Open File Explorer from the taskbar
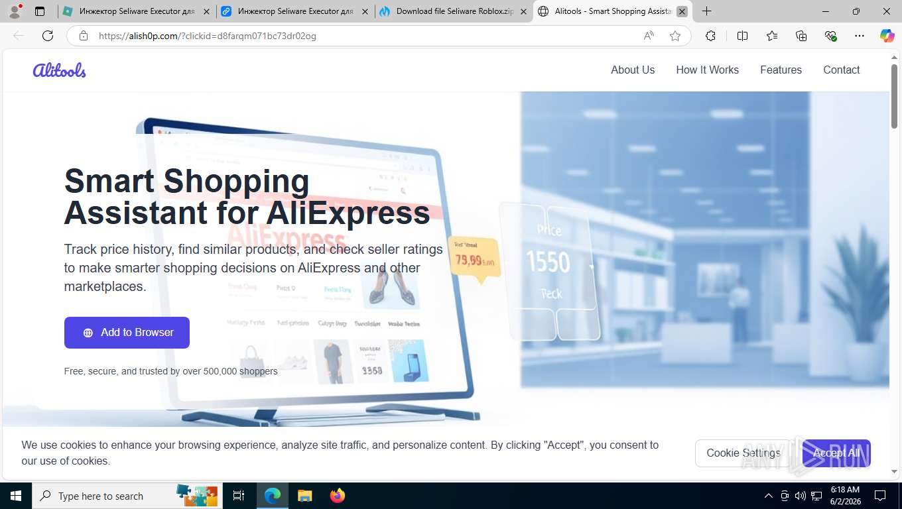The height and width of the screenshot is (509, 902). tap(304, 496)
